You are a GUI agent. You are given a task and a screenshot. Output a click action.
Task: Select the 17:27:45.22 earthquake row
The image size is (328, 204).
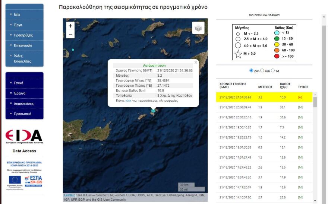pos(264,168)
